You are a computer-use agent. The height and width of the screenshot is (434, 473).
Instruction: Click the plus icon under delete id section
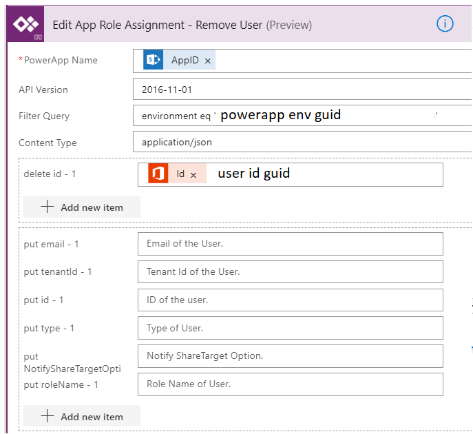click(48, 207)
